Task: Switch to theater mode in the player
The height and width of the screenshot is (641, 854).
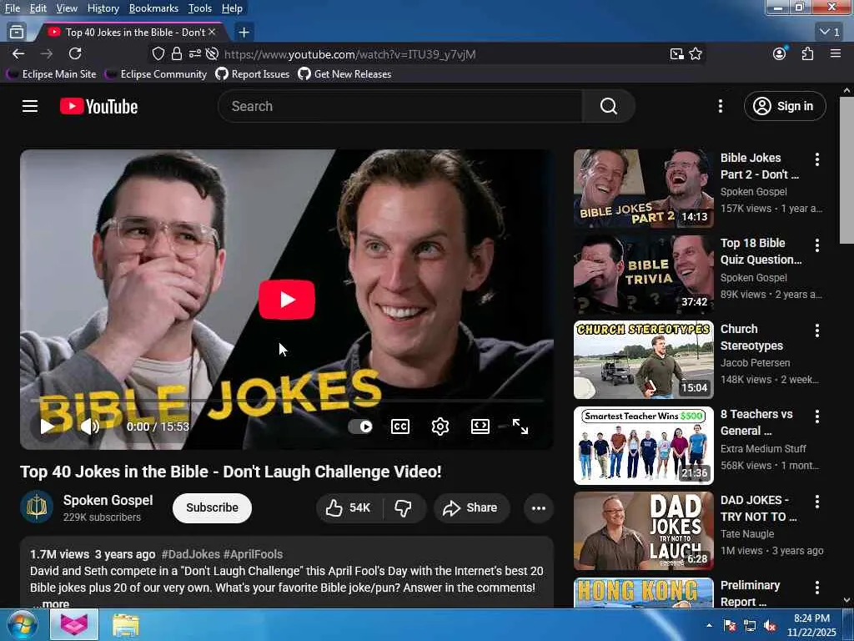Action: pos(480,426)
